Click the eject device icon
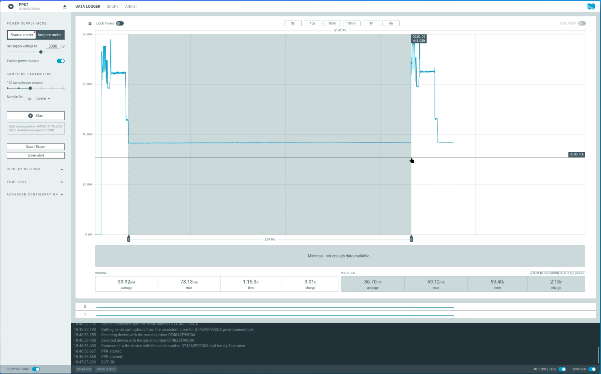The image size is (601, 374). 65,7
